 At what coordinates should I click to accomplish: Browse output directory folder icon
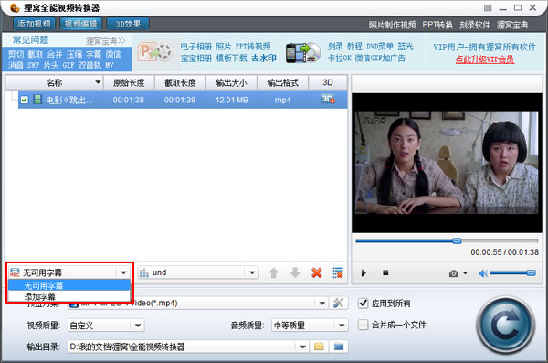319,347
